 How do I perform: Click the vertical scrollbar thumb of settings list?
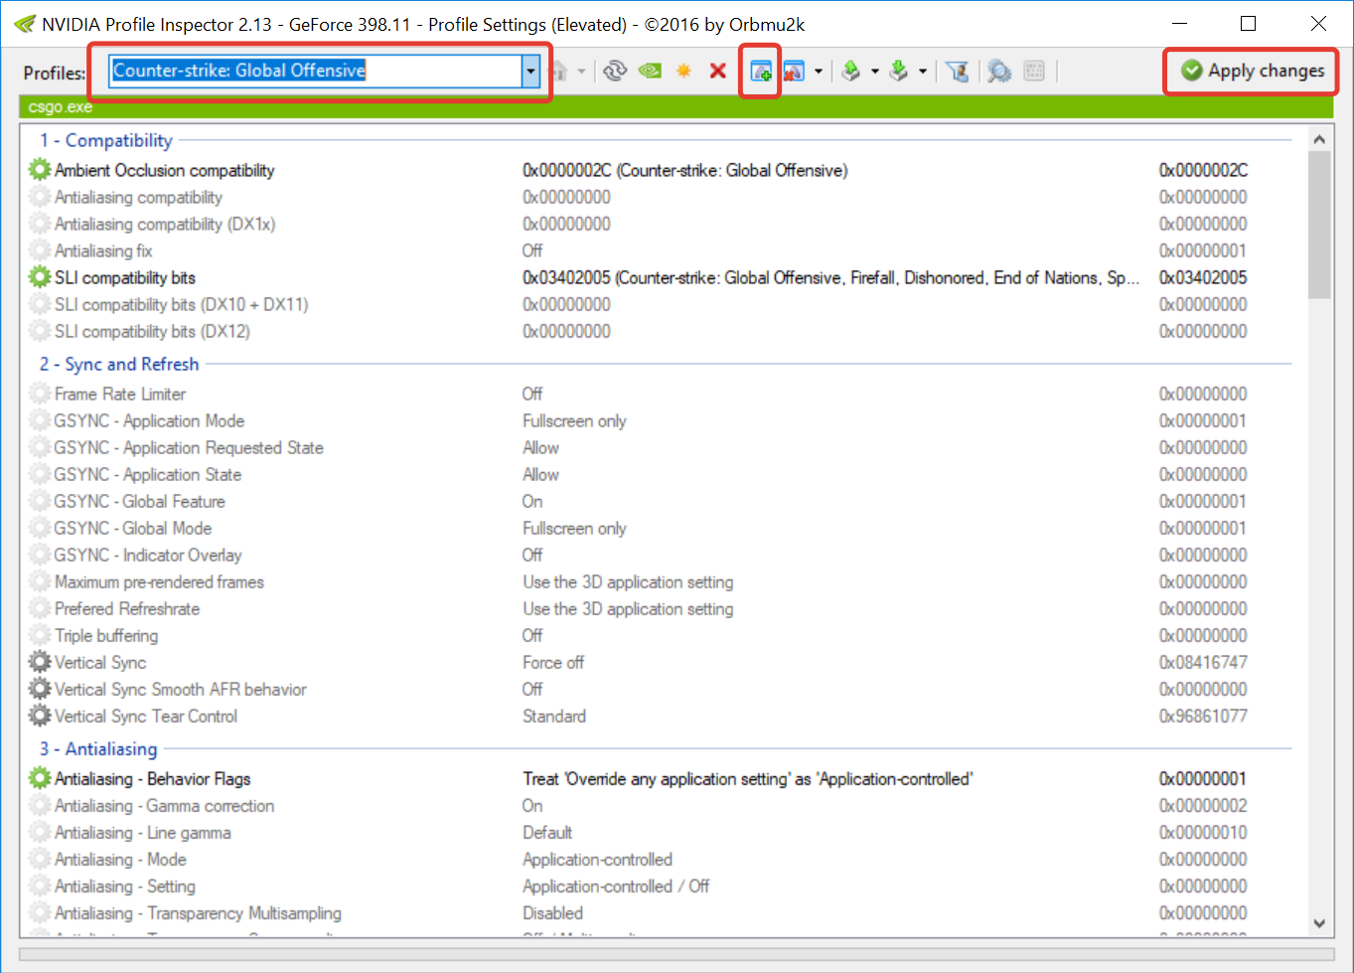(1319, 226)
